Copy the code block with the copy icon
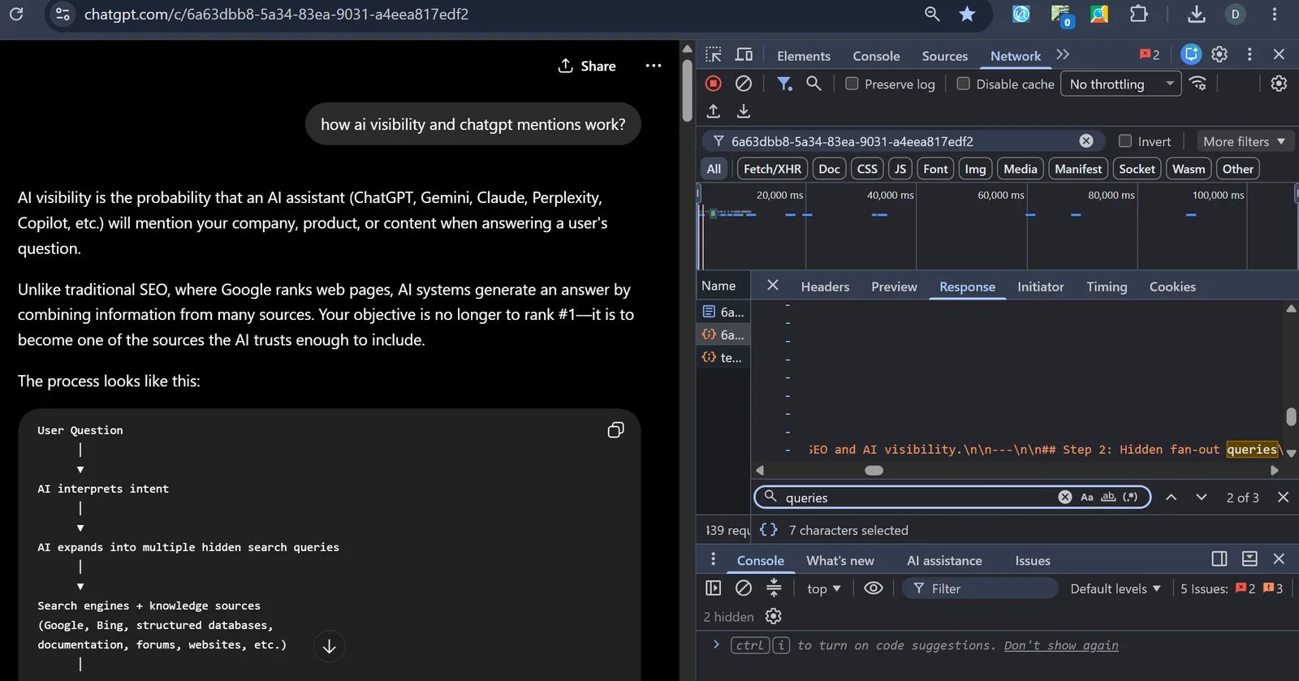 click(615, 430)
